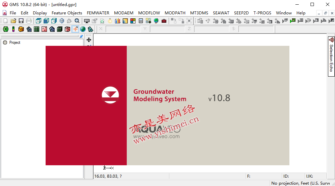Switch to the green 2D Grid module icon

[x=37, y=29]
